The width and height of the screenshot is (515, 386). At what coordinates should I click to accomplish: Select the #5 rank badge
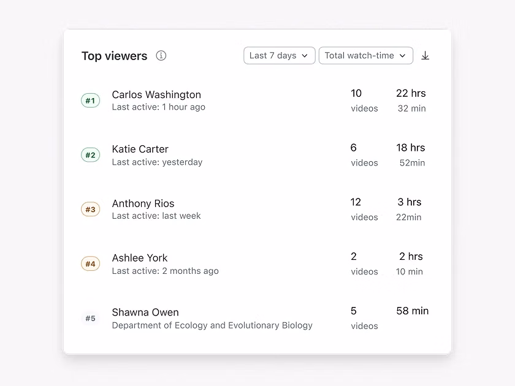click(90, 319)
